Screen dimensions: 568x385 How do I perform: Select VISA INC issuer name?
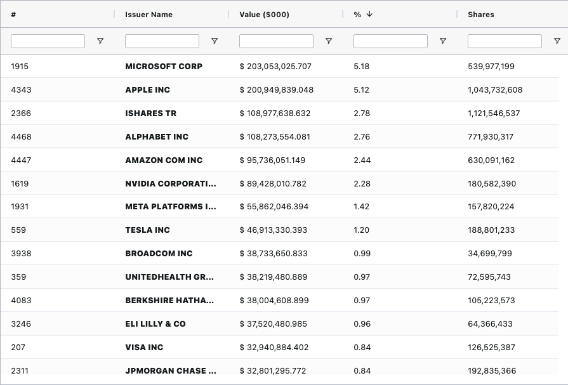[144, 348]
